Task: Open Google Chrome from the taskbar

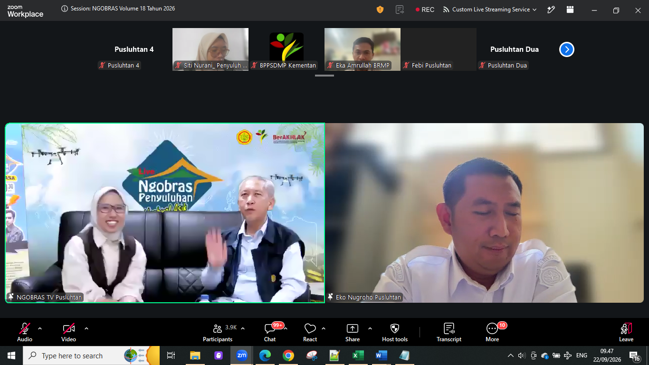Action: click(x=288, y=355)
